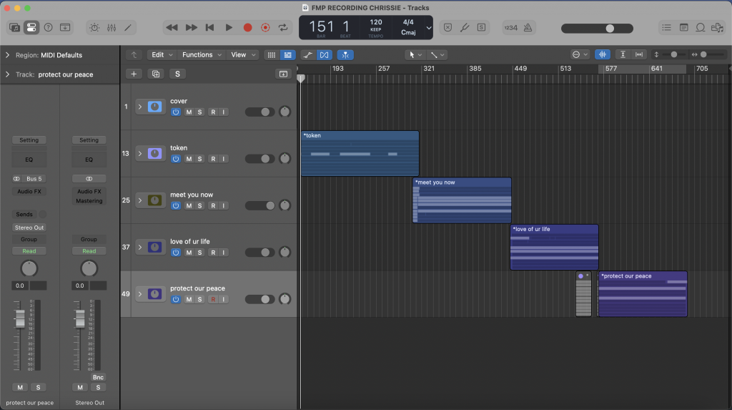
Task: Start recording with red Record button
Action: click(248, 28)
